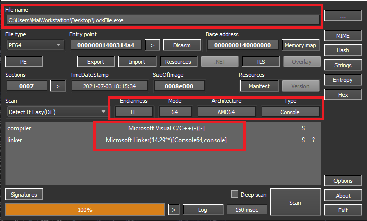This screenshot has width=367, height=221.
Task: Click the File name path input field
Action: click(163, 20)
